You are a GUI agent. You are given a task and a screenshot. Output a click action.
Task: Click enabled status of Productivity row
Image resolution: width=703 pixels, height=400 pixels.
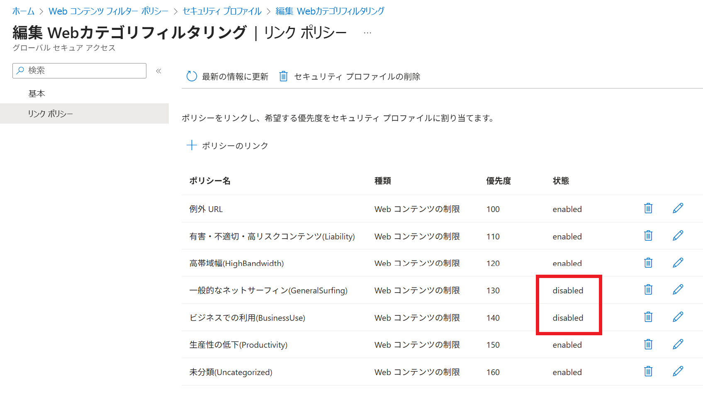click(567, 345)
